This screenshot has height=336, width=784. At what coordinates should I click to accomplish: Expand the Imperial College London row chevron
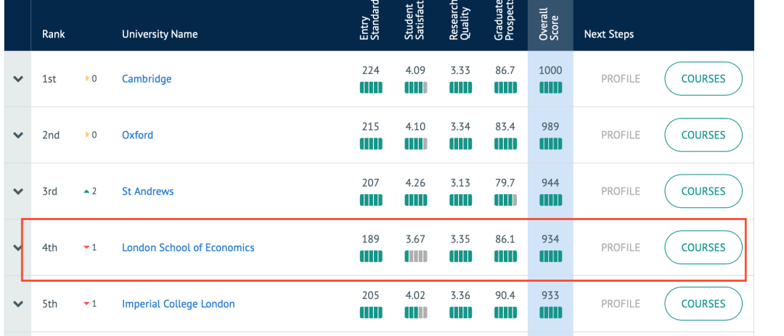pyautogui.click(x=18, y=304)
